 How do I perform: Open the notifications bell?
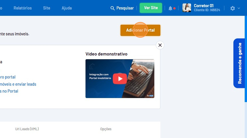click(x=170, y=8)
